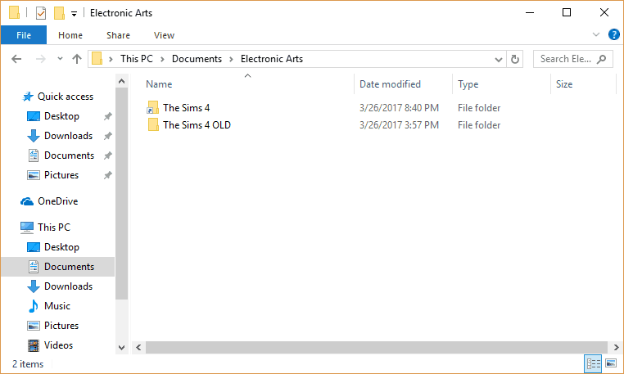Open the recent locations dropdown arrow
624x374 pixels.
pos(60,58)
